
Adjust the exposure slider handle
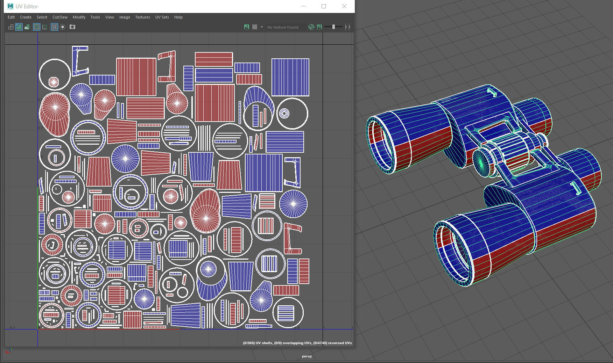333,27
